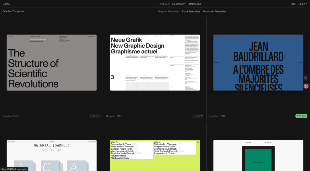The width and height of the screenshot is (310, 171).
Task: Click the grid extension icon at right edge
Action: click(x=306, y=78)
